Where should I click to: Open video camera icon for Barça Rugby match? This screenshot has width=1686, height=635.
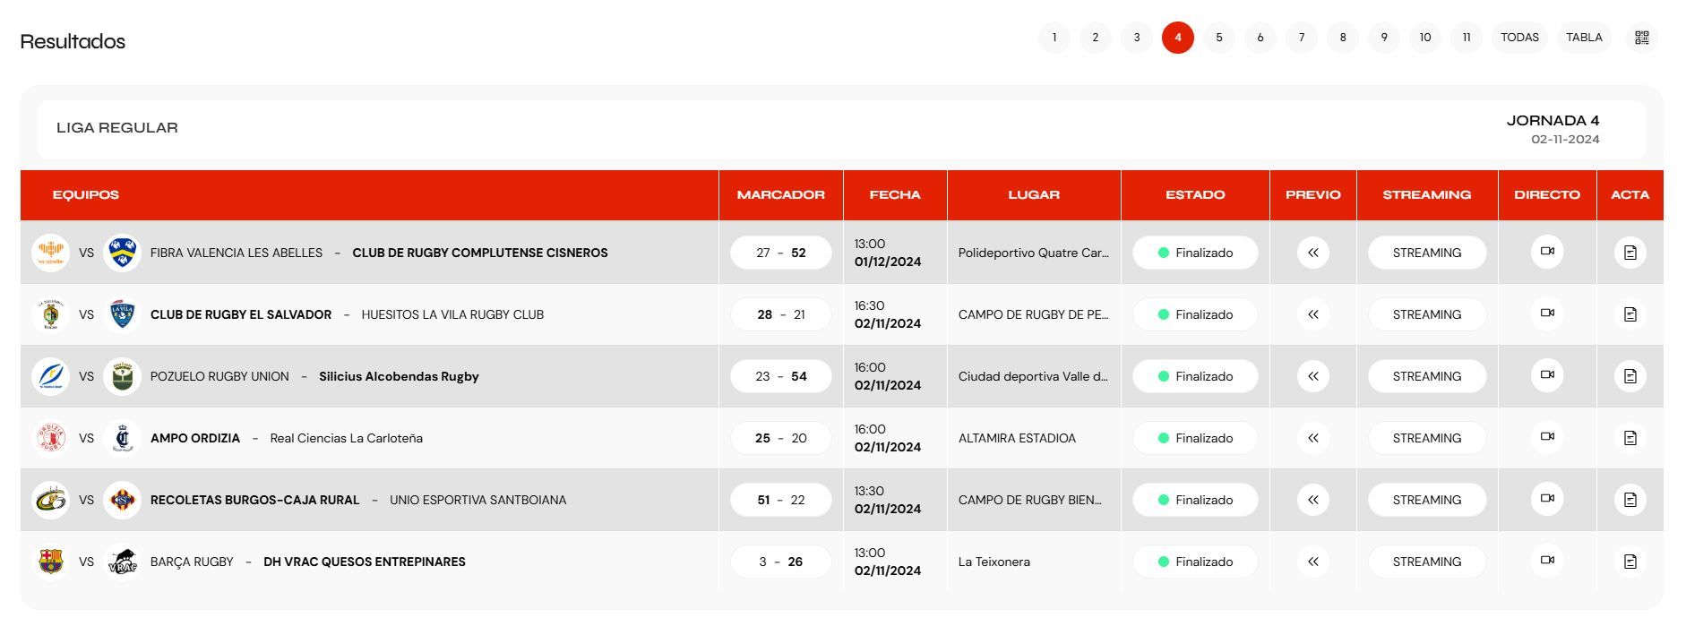click(1547, 561)
